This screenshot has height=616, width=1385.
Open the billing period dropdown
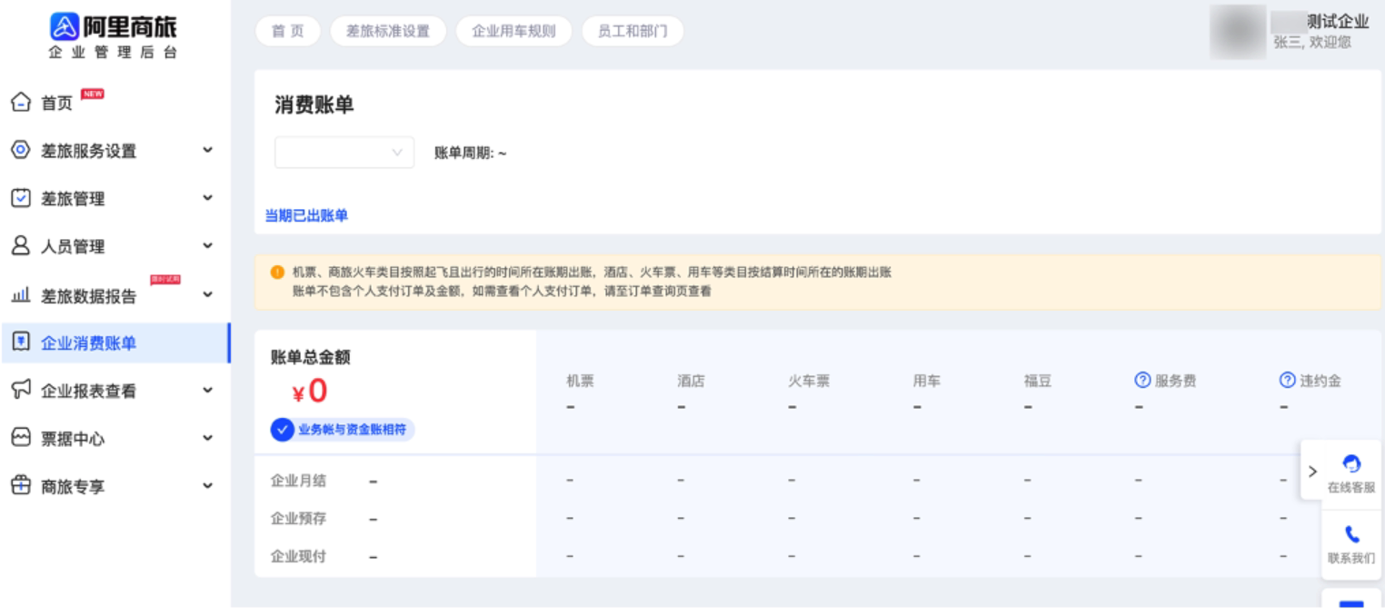pos(344,153)
